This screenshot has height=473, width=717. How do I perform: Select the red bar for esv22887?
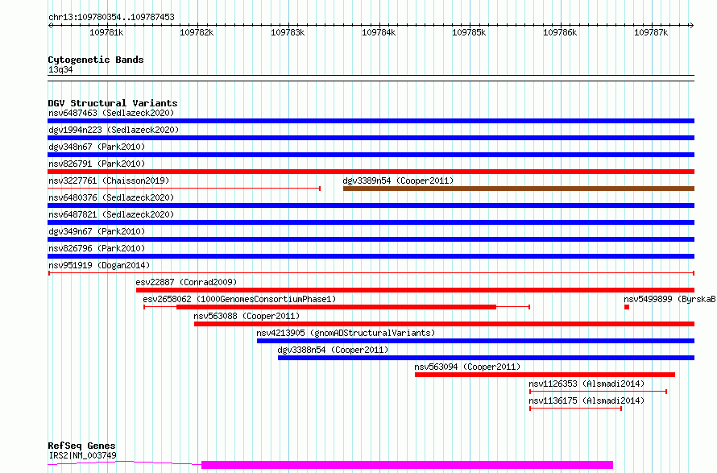coord(415,290)
